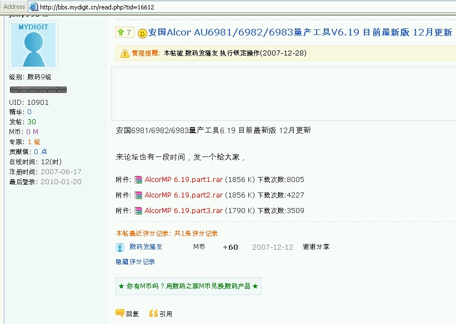Click the Internet Explorer page icon in Address bar
This screenshot has width=456, height=324.
click(34, 7)
